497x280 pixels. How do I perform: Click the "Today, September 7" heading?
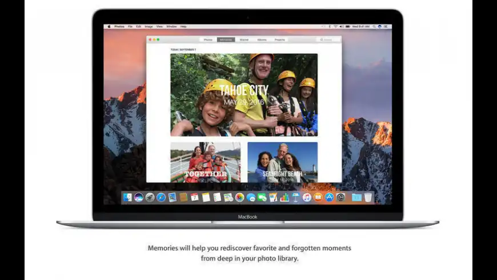[x=183, y=50]
